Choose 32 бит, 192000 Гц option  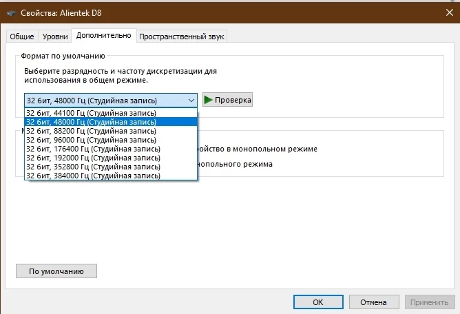pos(111,158)
